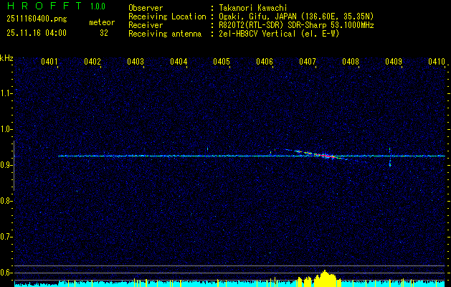Select the location text Ogaki, Gifu, JAPAN

[257, 17]
